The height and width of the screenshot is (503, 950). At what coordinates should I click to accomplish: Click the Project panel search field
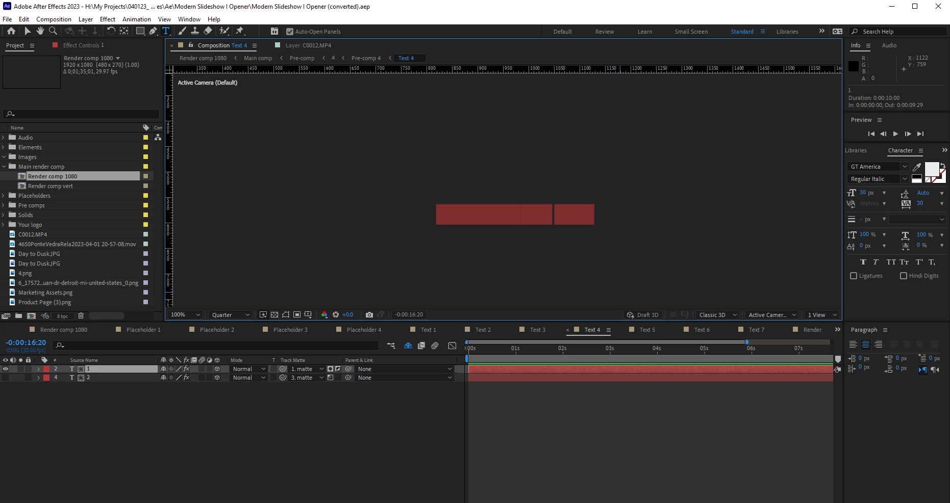click(82, 114)
